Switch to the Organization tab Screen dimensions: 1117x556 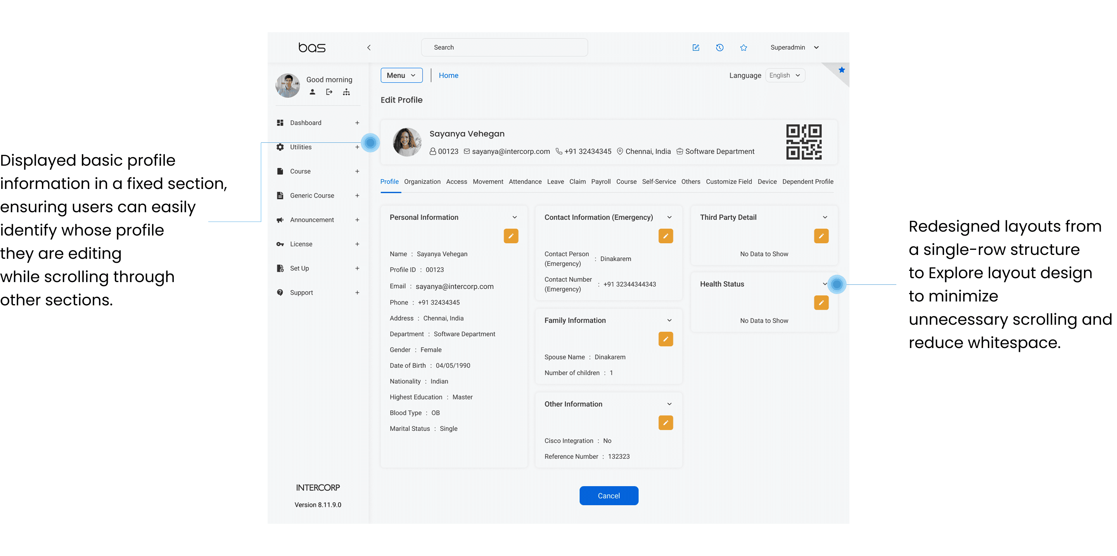[422, 182]
